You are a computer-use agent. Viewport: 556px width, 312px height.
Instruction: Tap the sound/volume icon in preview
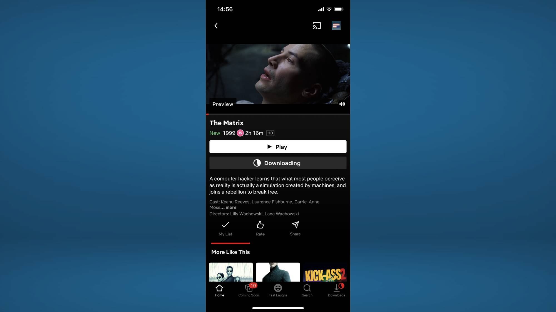click(342, 104)
